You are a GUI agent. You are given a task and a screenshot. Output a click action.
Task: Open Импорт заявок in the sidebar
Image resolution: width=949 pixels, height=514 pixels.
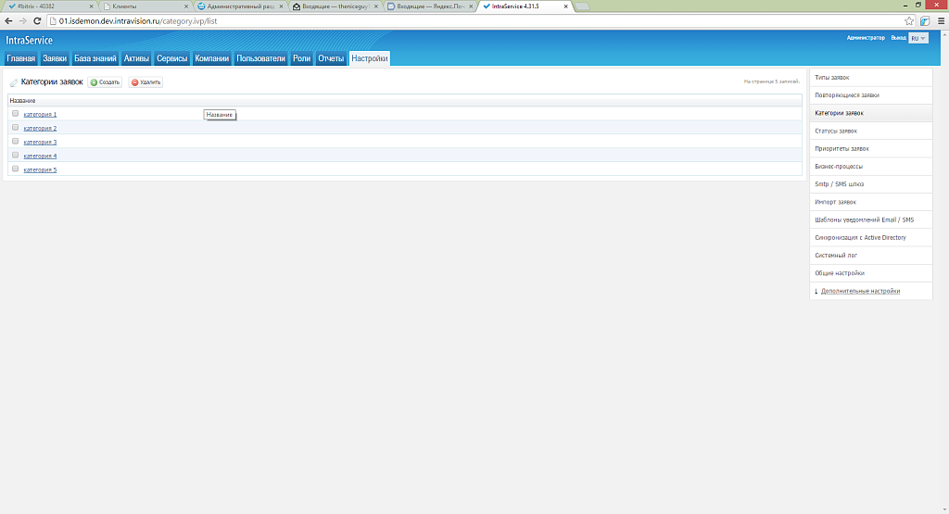(x=871, y=202)
